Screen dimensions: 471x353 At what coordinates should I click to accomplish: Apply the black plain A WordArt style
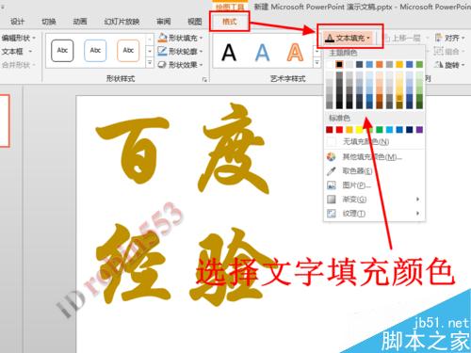coord(229,53)
